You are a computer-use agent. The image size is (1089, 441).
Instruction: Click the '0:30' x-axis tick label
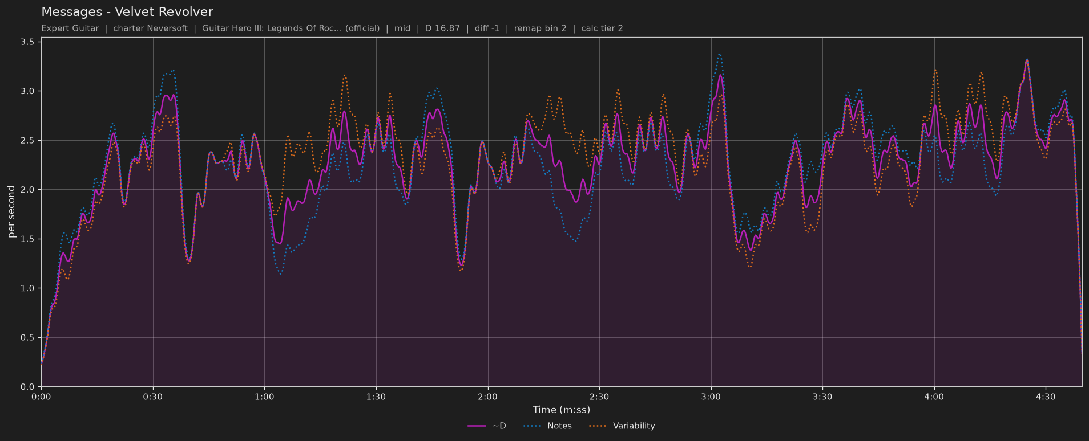(x=153, y=397)
